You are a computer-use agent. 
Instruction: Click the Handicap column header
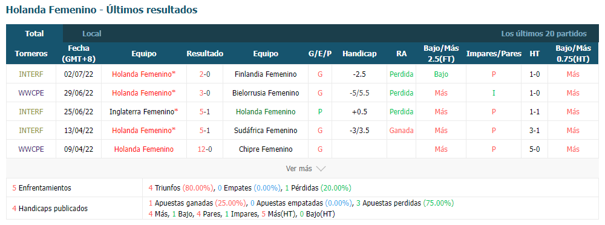[x=359, y=54]
